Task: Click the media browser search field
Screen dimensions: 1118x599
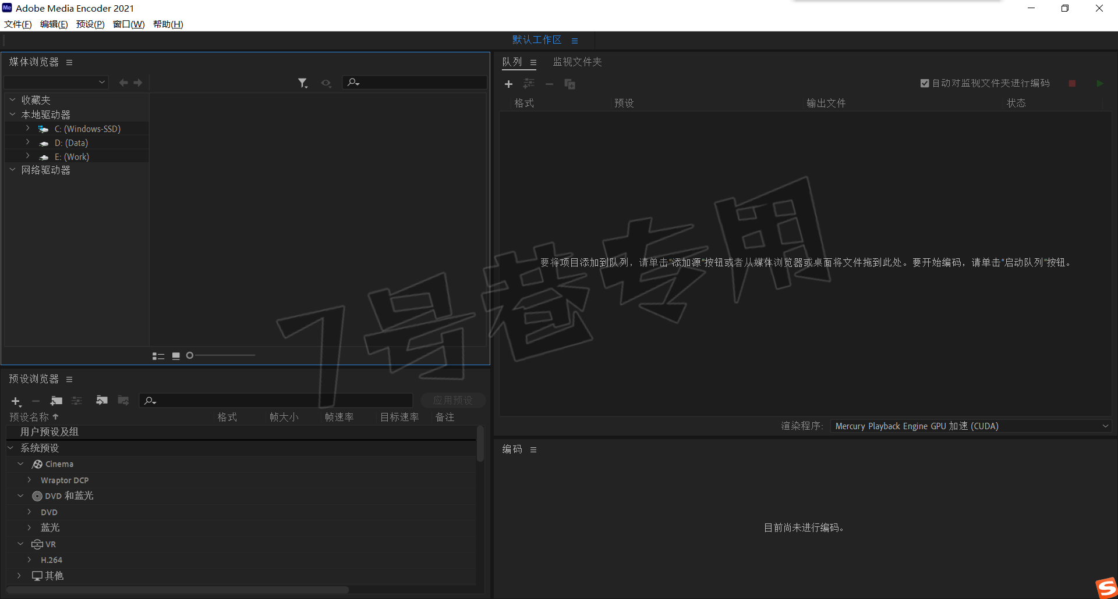Action: click(x=415, y=83)
